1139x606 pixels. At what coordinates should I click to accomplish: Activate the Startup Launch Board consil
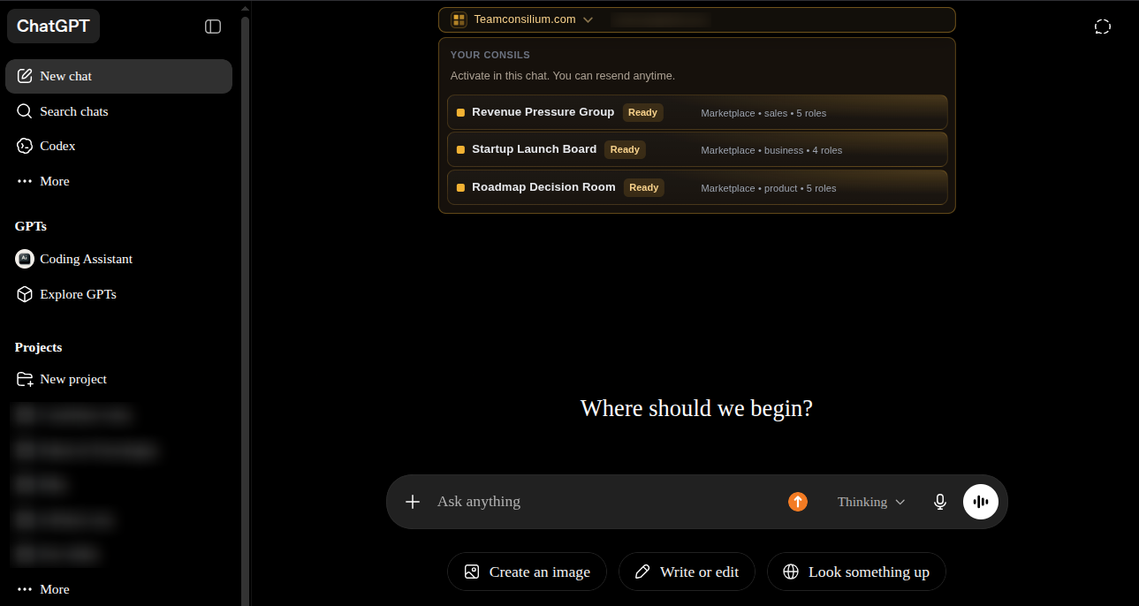697,149
